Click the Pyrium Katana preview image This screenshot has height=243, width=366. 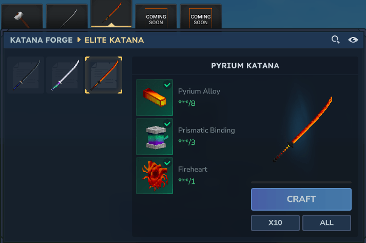click(302, 129)
